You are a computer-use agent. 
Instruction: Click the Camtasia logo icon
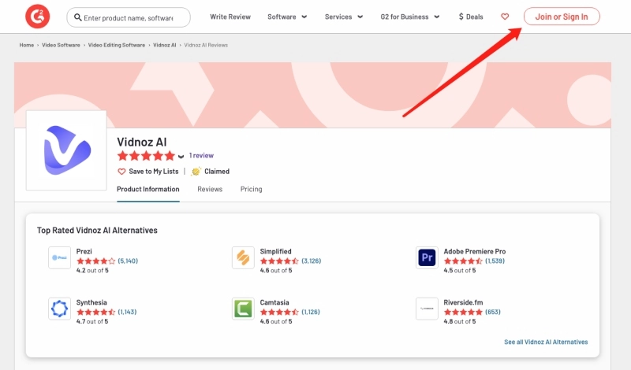tap(243, 309)
